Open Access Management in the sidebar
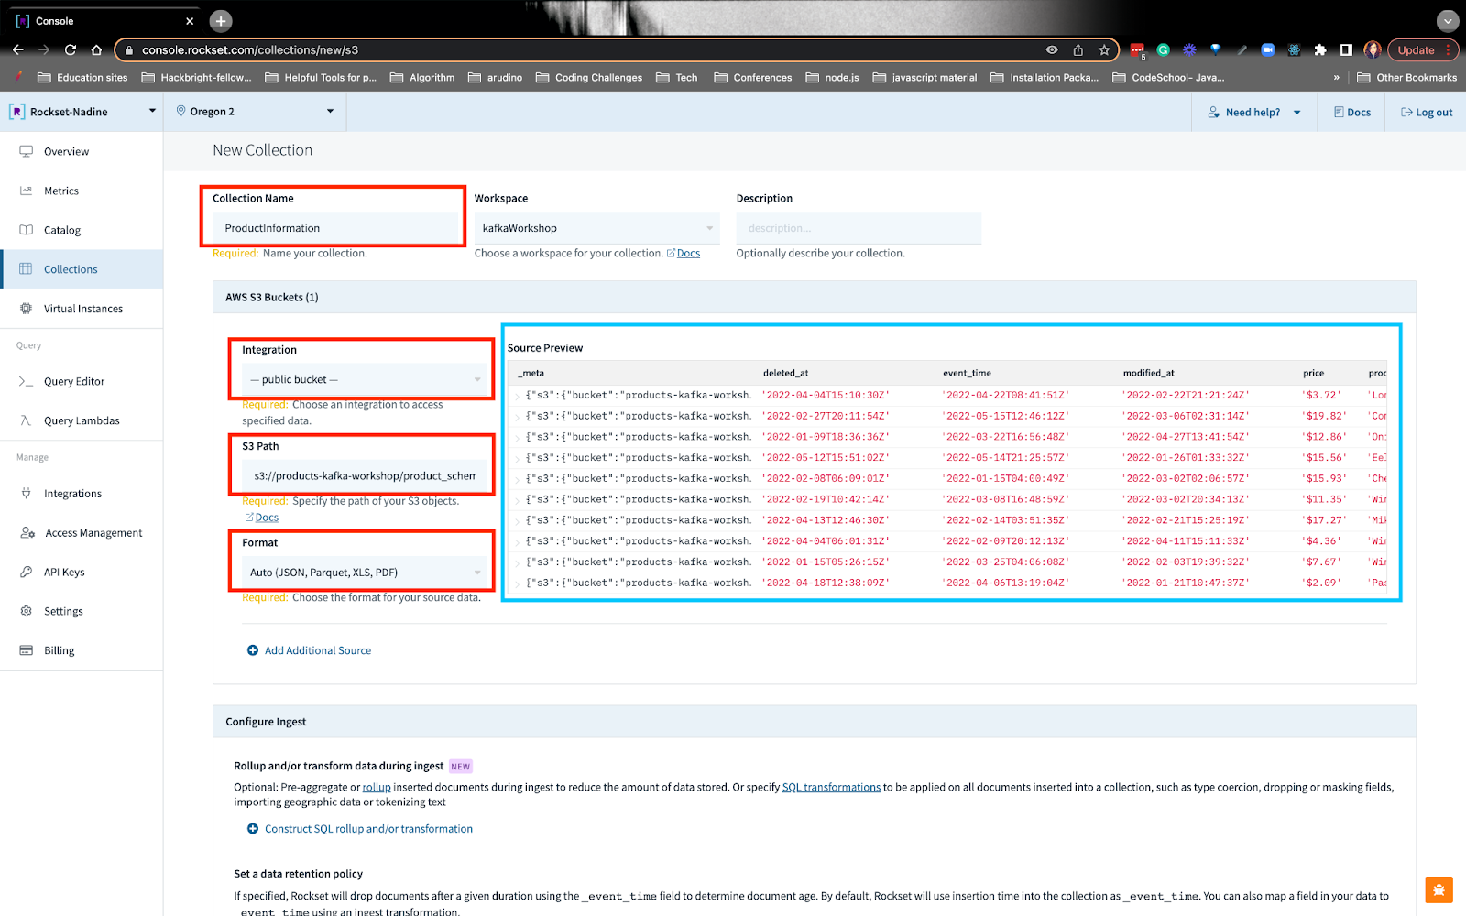 click(x=82, y=533)
